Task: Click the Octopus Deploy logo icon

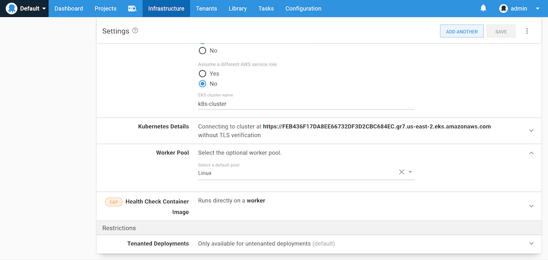Action: pyautogui.click(x=12, y=8)
